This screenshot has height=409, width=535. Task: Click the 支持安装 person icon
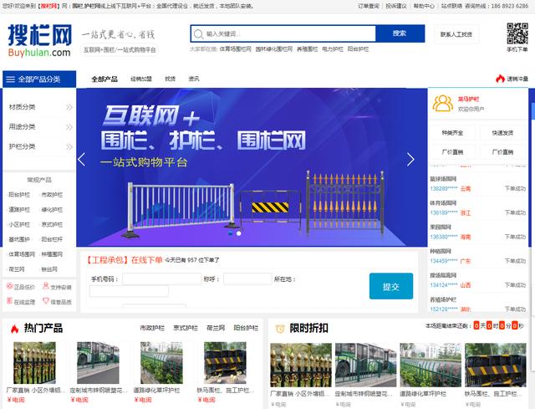pyautogui.click(x=45, y=286)
